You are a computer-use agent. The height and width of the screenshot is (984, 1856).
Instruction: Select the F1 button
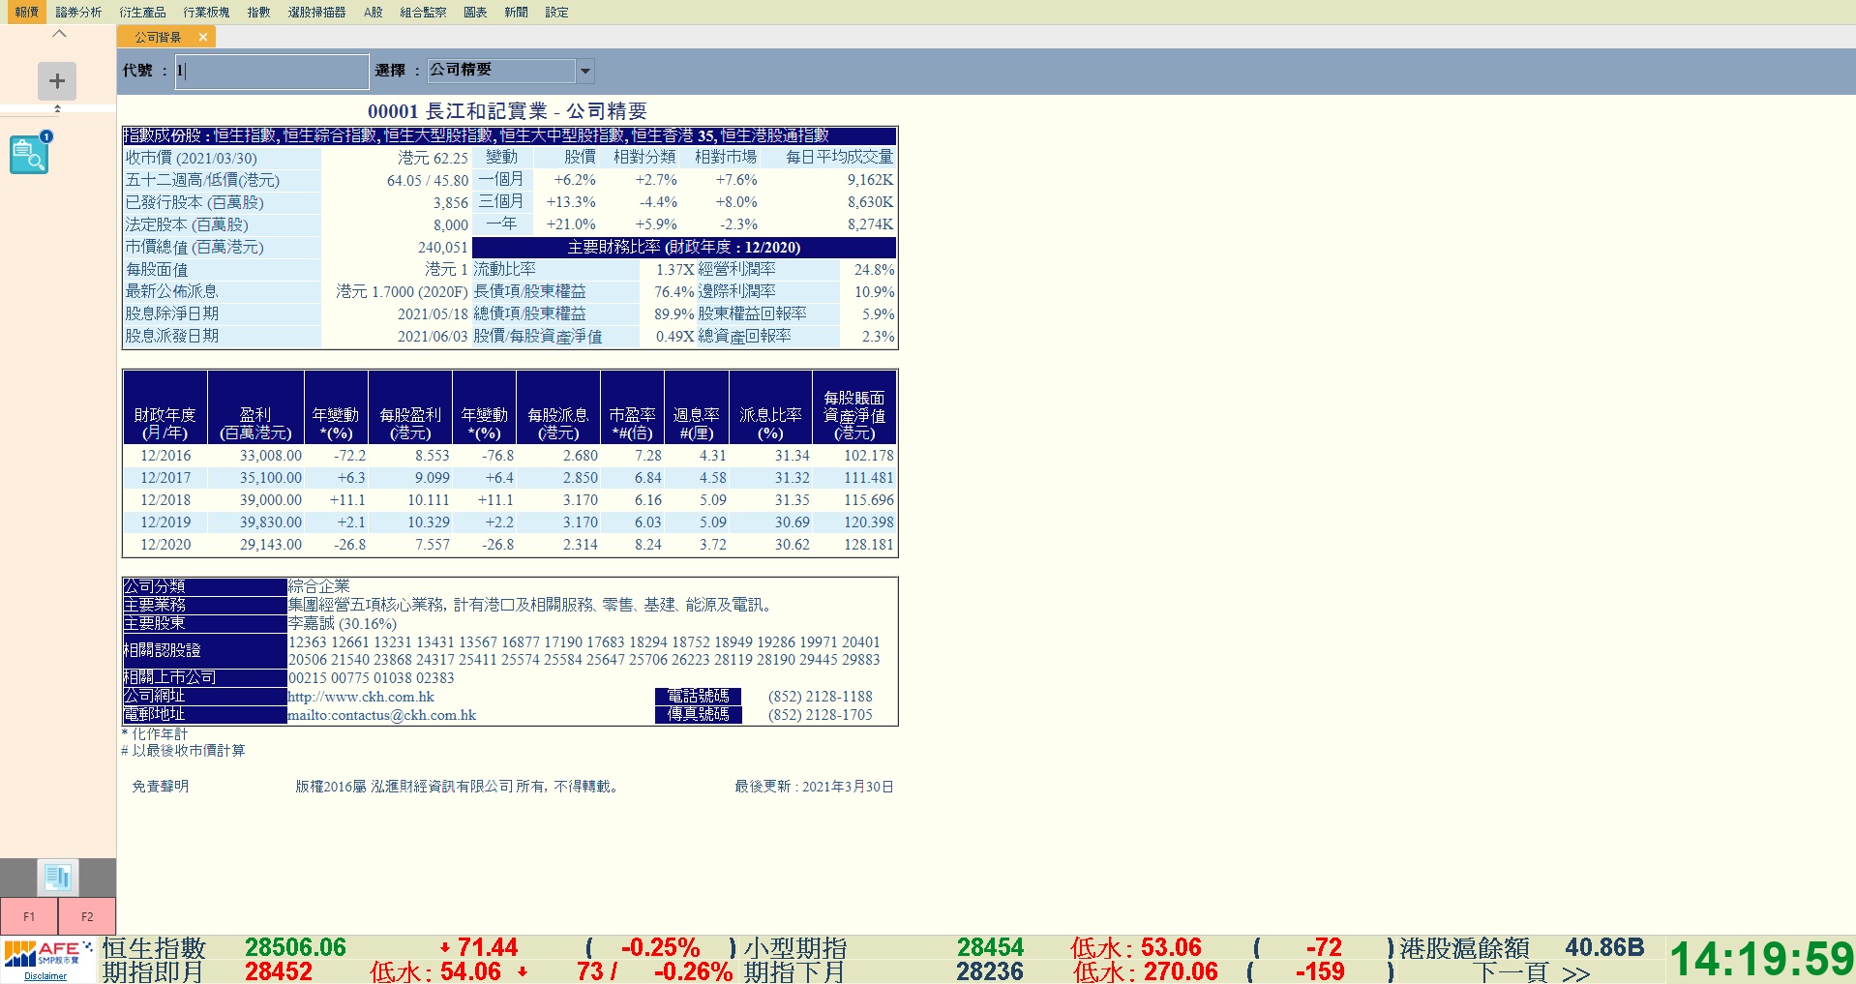point(29,916)
